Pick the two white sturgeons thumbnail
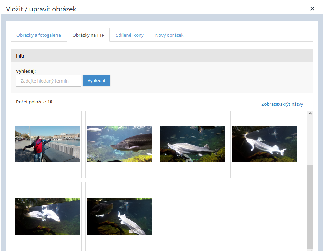Viewport: 323px width, 251px height. 47,216
